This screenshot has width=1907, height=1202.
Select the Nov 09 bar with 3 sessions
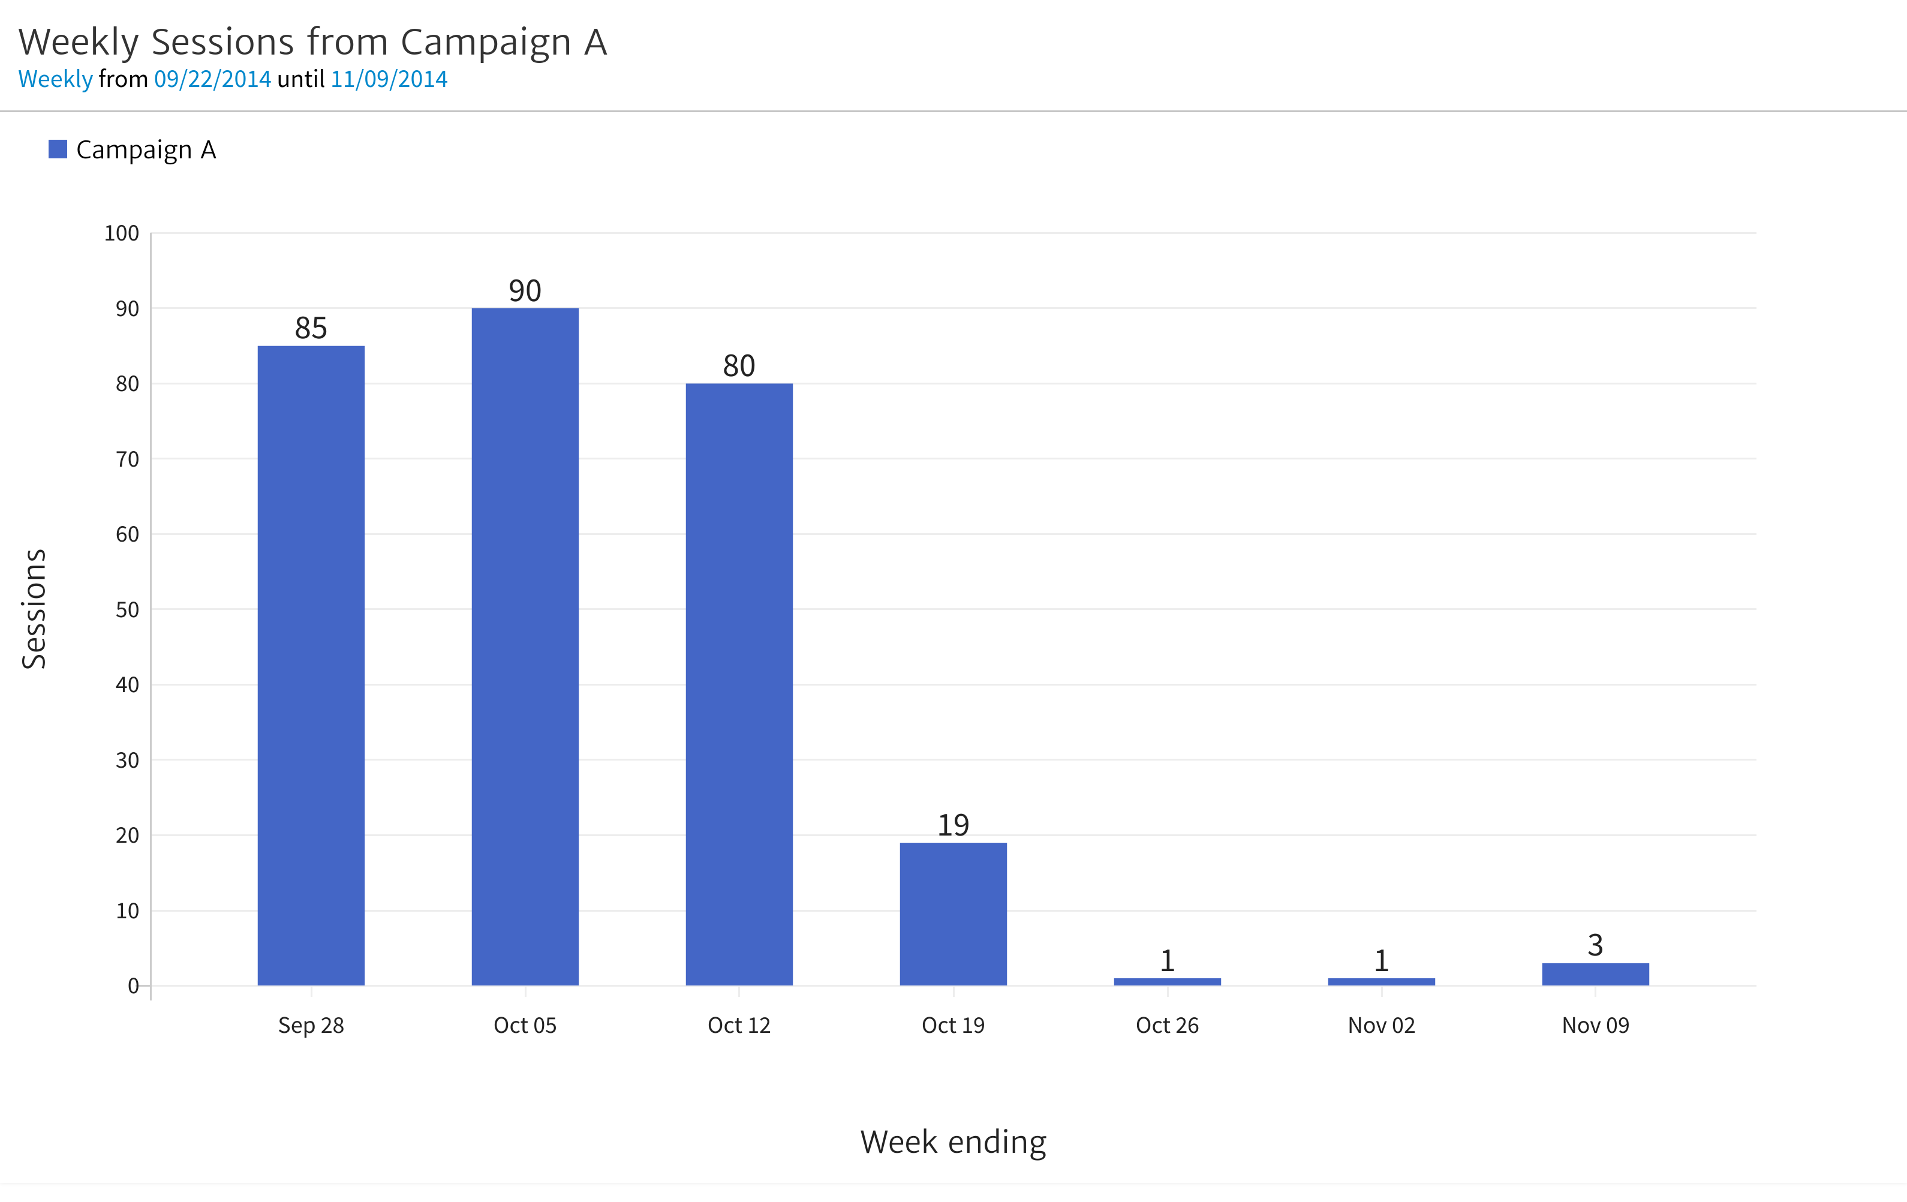coord(1595,974)
